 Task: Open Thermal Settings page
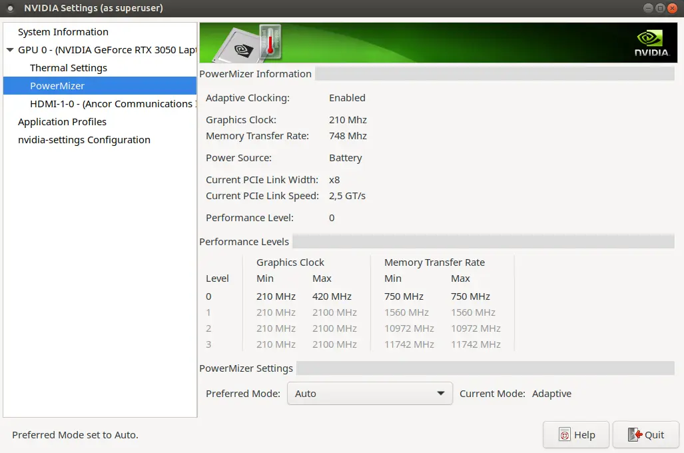[69, 68]
